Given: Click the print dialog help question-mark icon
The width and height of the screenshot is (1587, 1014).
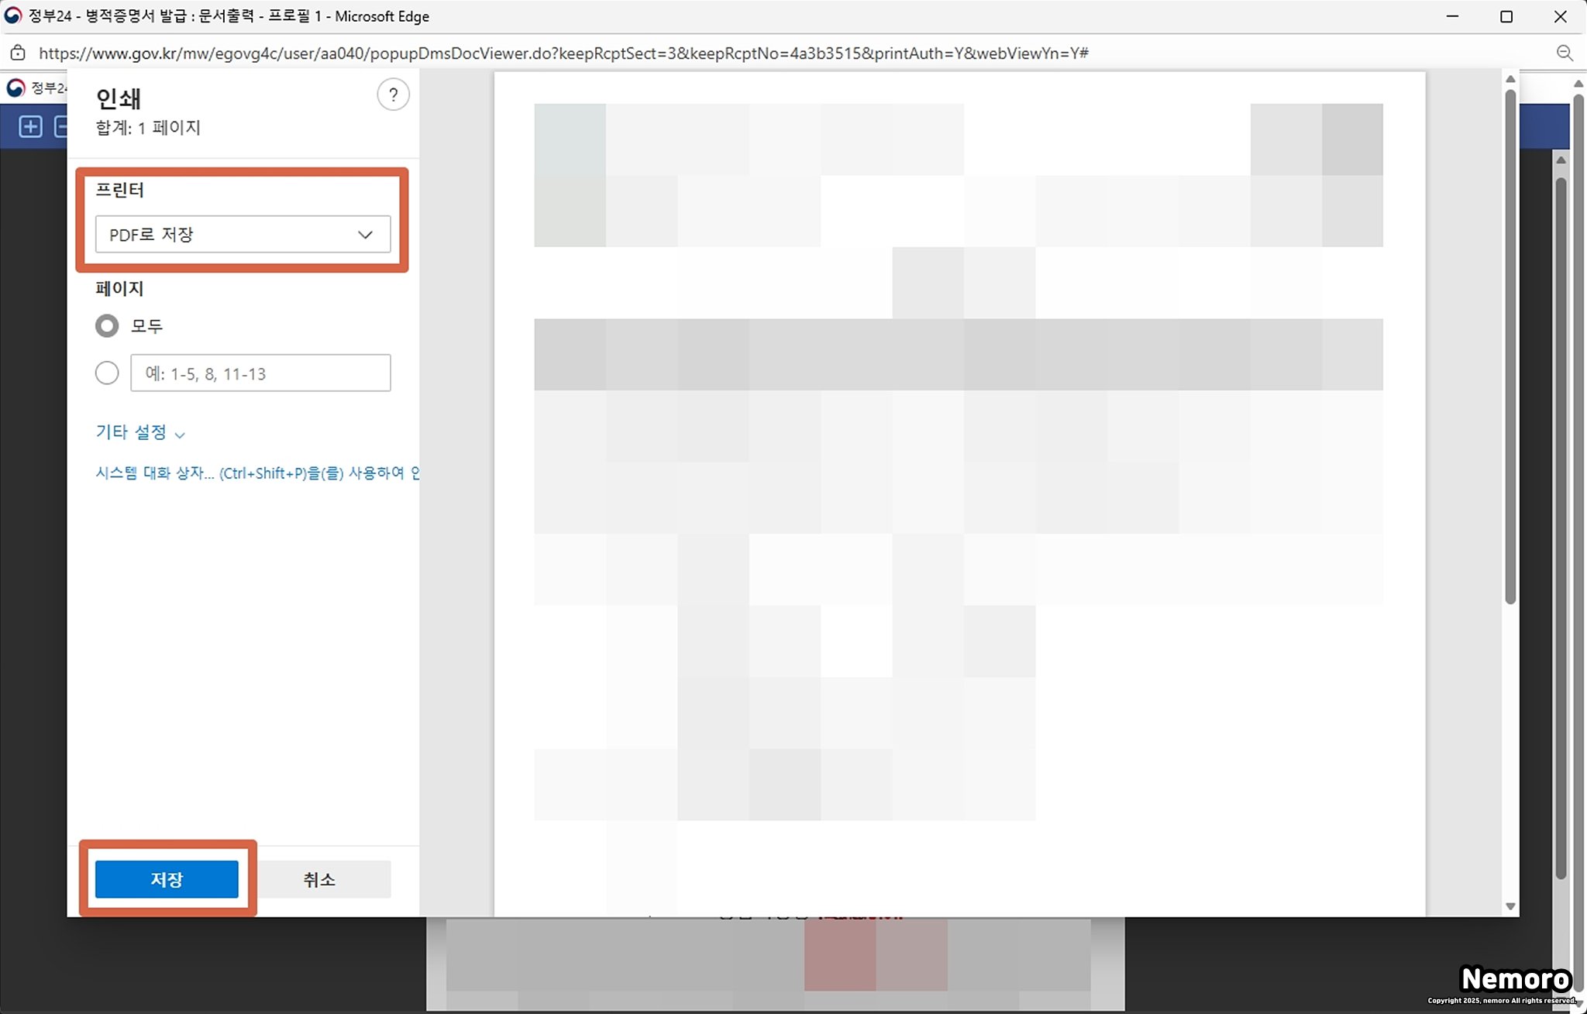Looking at the screenshot, I should coord(393,95).
